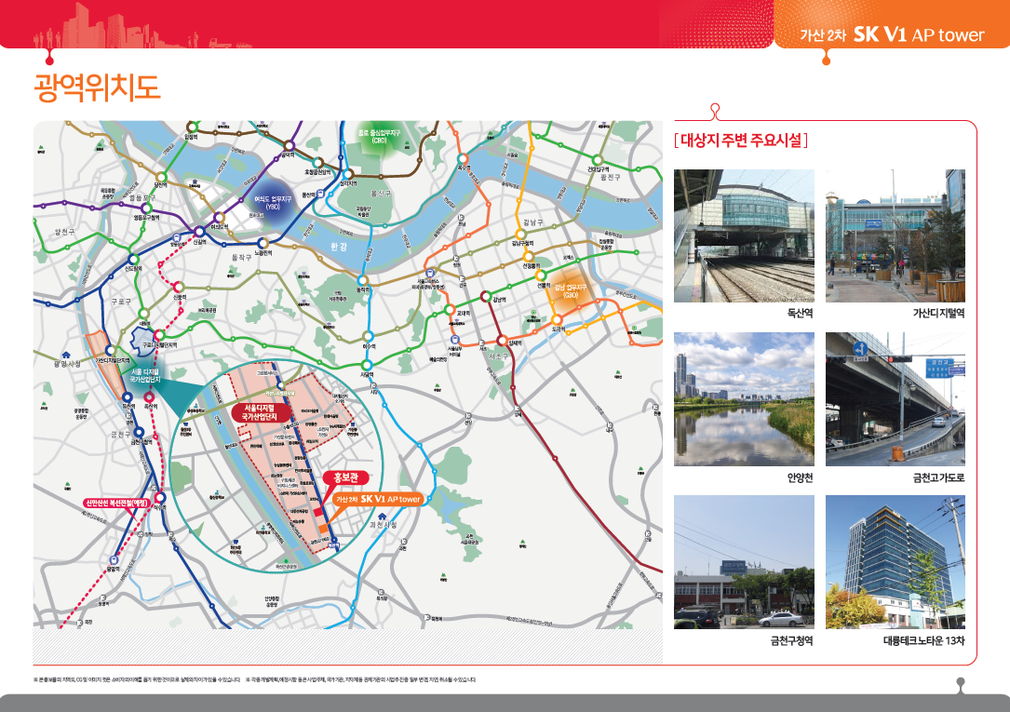Click the 동작구 district label
1010x712 pixels.
tap(241, 257)
